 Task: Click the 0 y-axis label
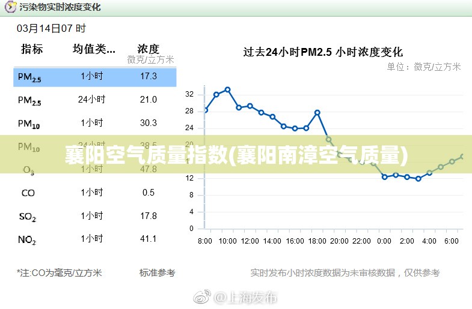point(191,229)
